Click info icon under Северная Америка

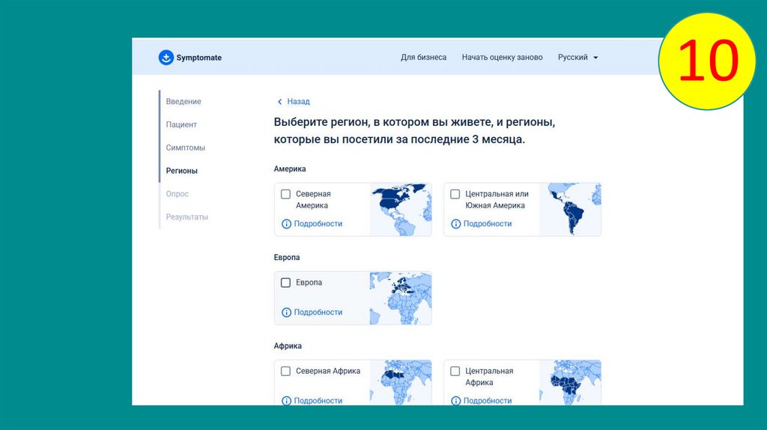[x=286, y=224]
